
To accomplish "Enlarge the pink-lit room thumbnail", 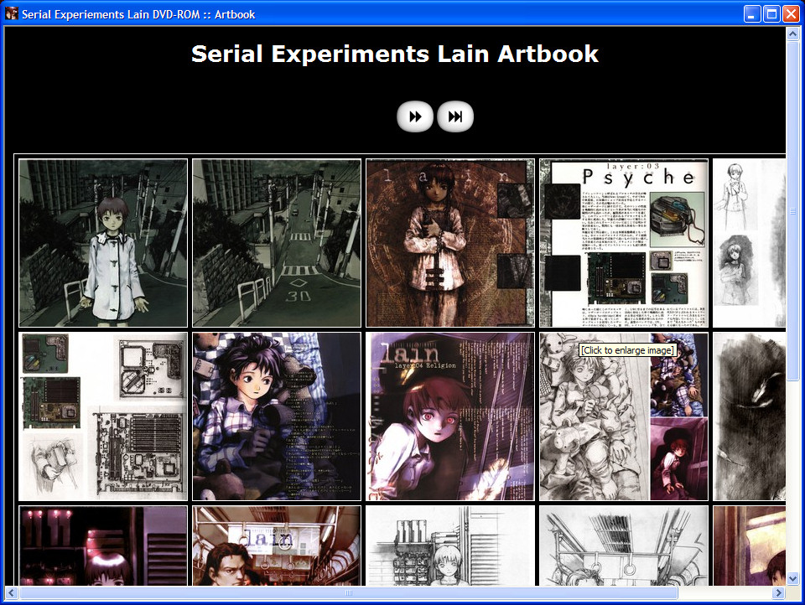I will click(x=103, y=546).
